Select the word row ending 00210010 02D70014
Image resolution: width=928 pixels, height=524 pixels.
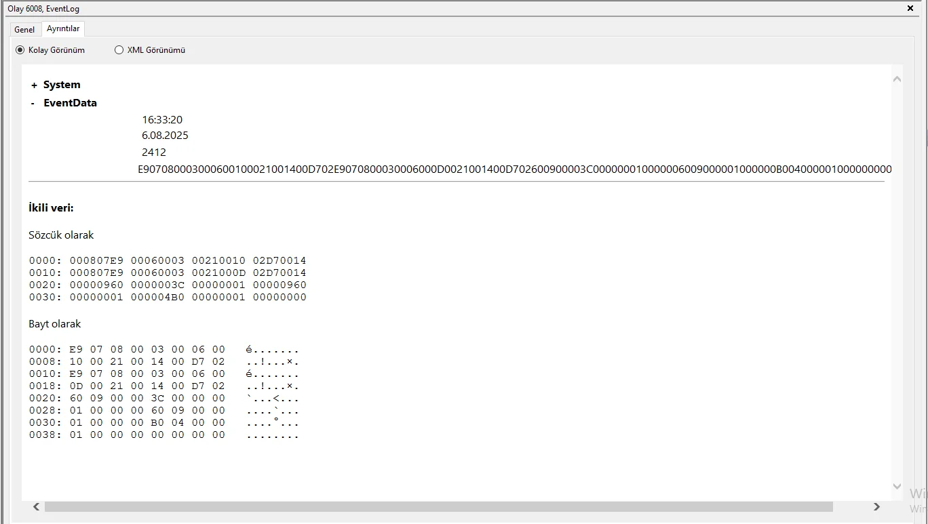(x=168, y=260)
